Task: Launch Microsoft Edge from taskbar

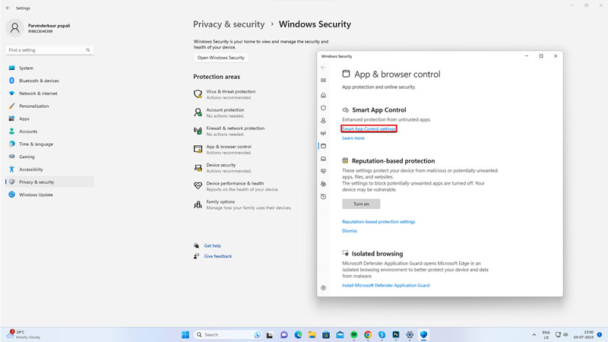Action: tap(298, 334)
